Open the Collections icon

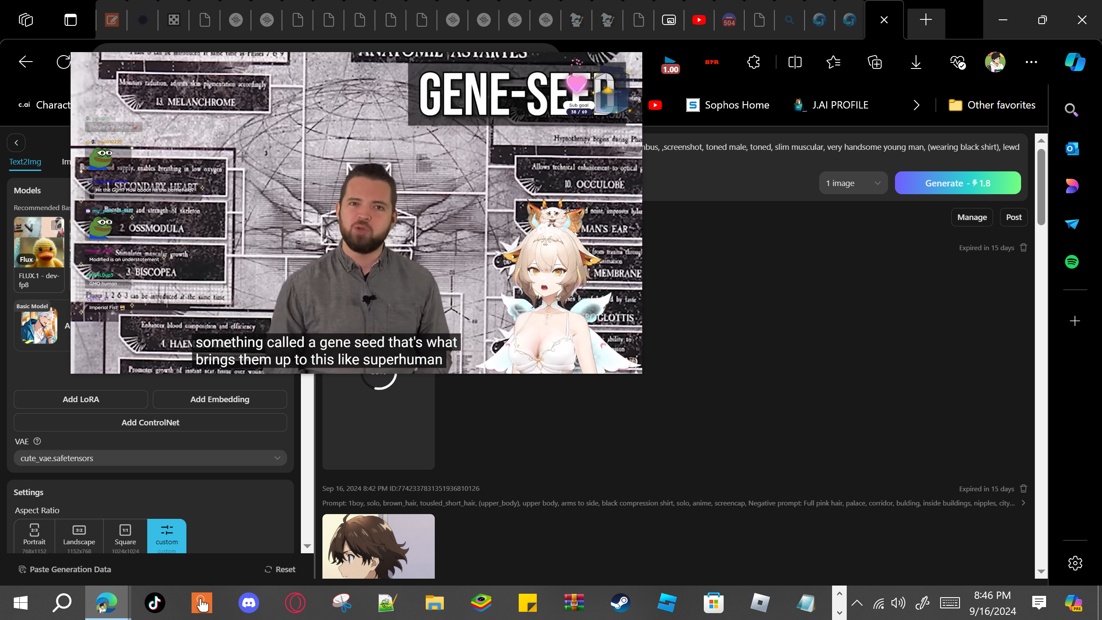click(x=875, y=62)
